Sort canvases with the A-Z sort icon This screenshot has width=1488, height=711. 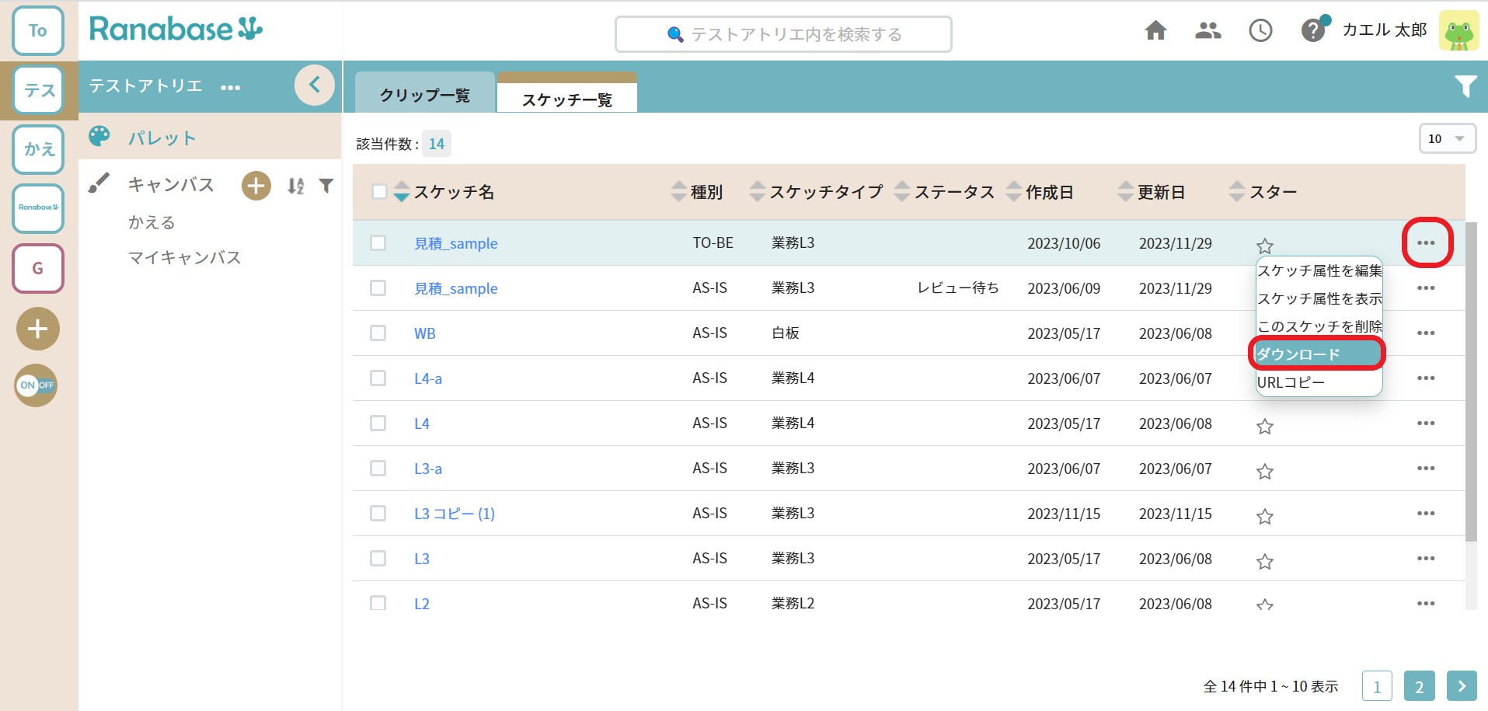point(295,186)
